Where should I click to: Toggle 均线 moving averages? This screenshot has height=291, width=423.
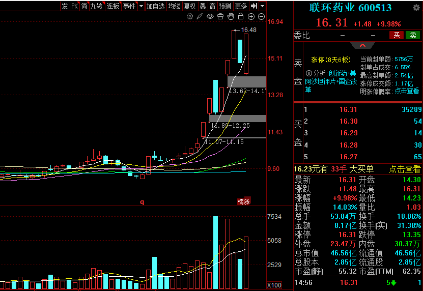(x=174, y=6)
